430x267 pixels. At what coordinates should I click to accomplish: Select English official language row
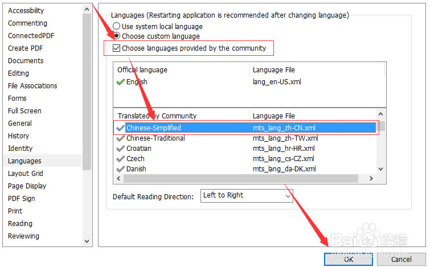click(249, 81)
